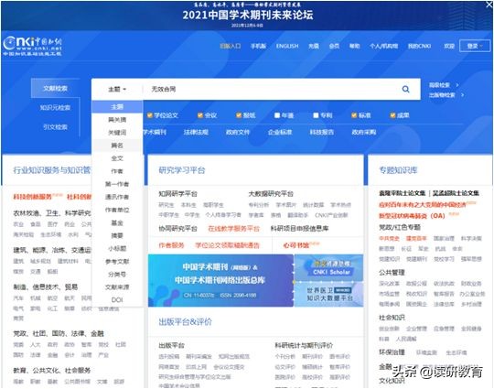Switch to the 引文检索 tab
494x389 pixels.
coord(55,127)
